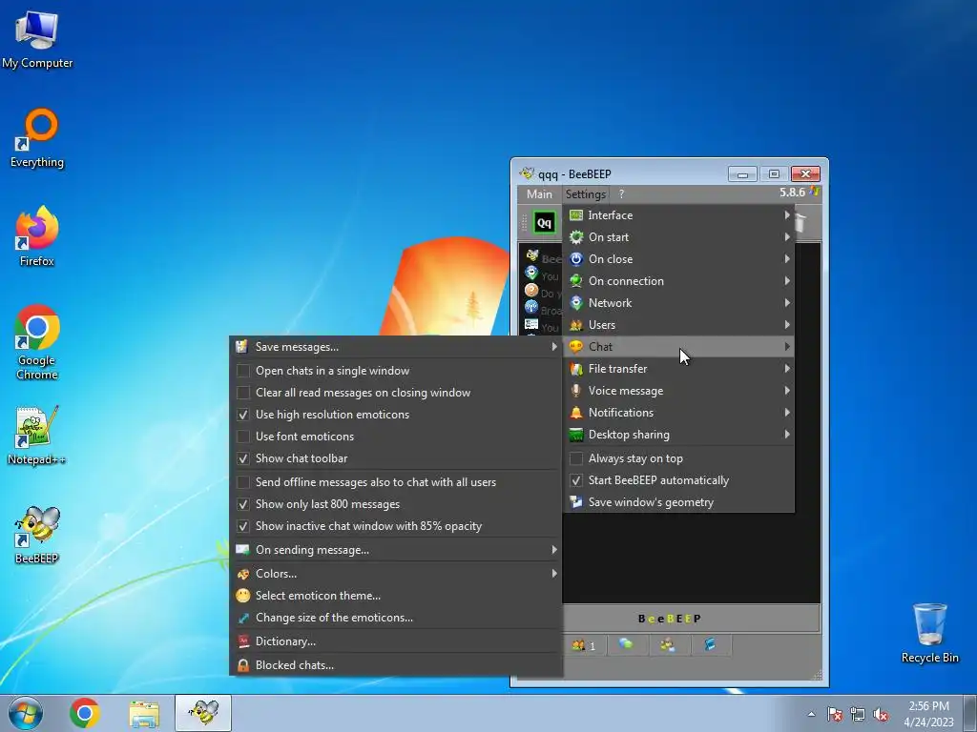Click the Network icon in Settings menu
977x732 pixels.
pyautogui.click(x=576, y=302)
